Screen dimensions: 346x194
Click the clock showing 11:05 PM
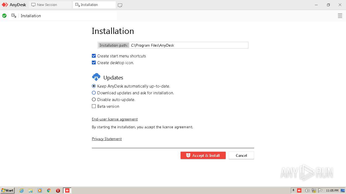pos(332,190)
